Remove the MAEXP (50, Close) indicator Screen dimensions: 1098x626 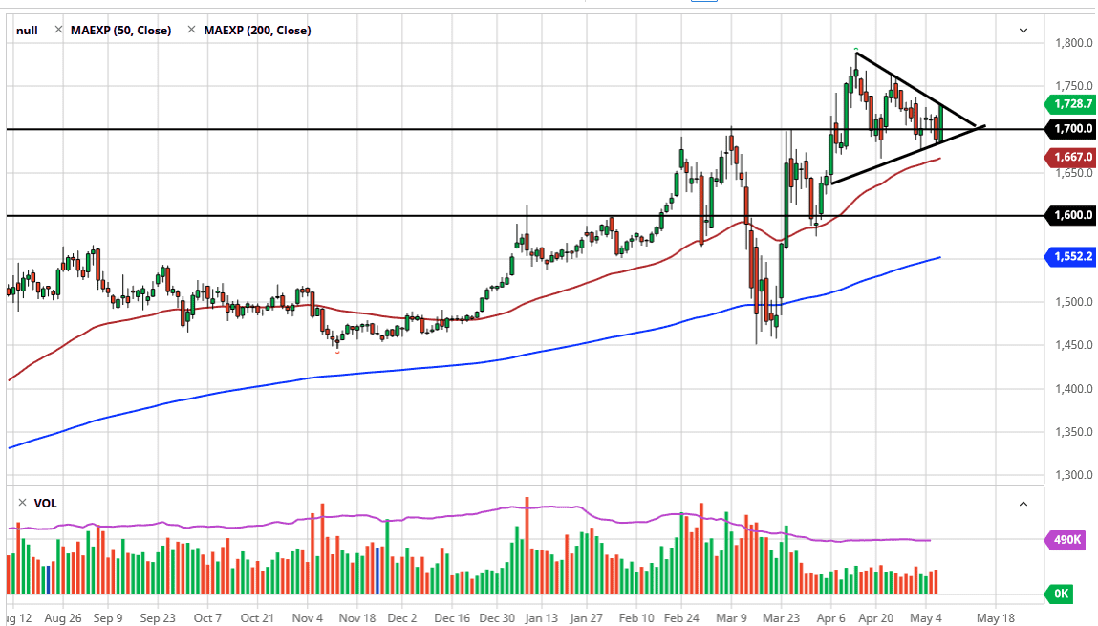tap(58, 30)
